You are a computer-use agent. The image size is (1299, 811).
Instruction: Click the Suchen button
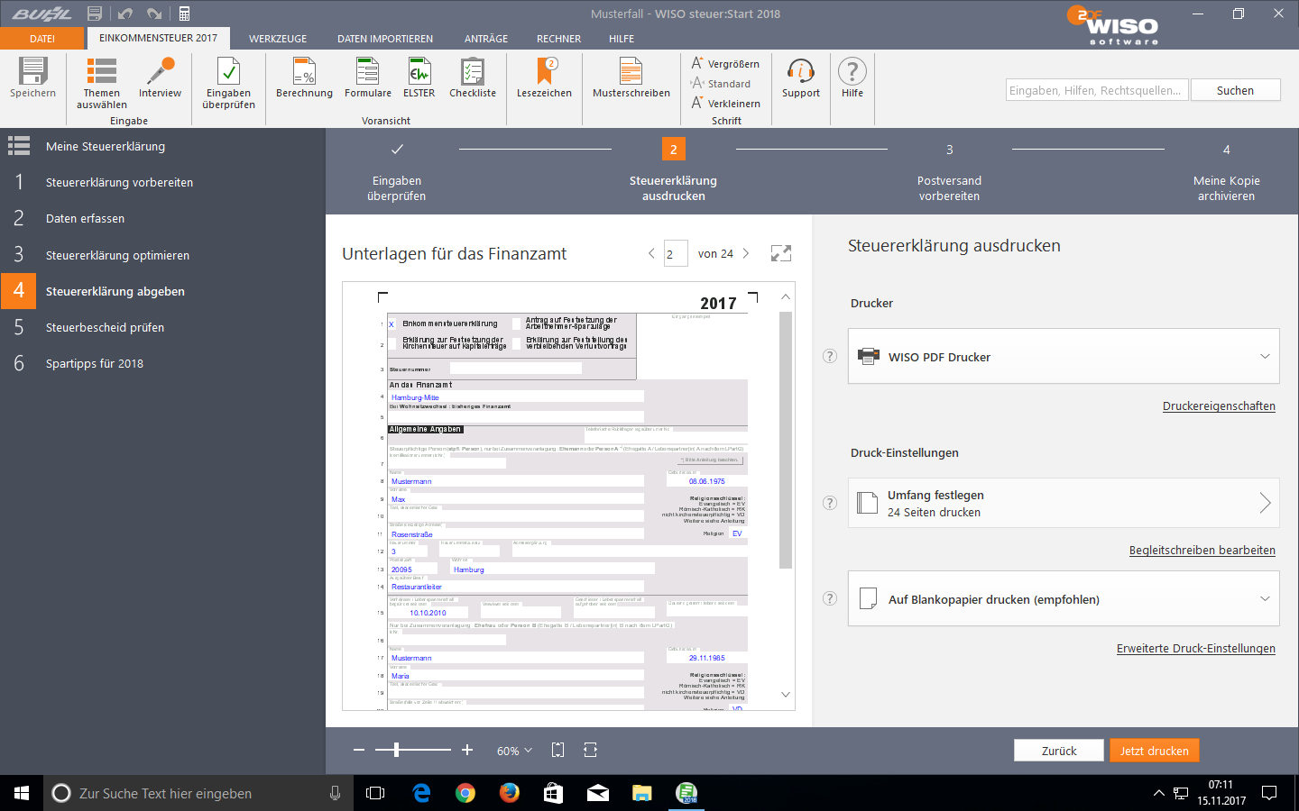point(1235,90)
